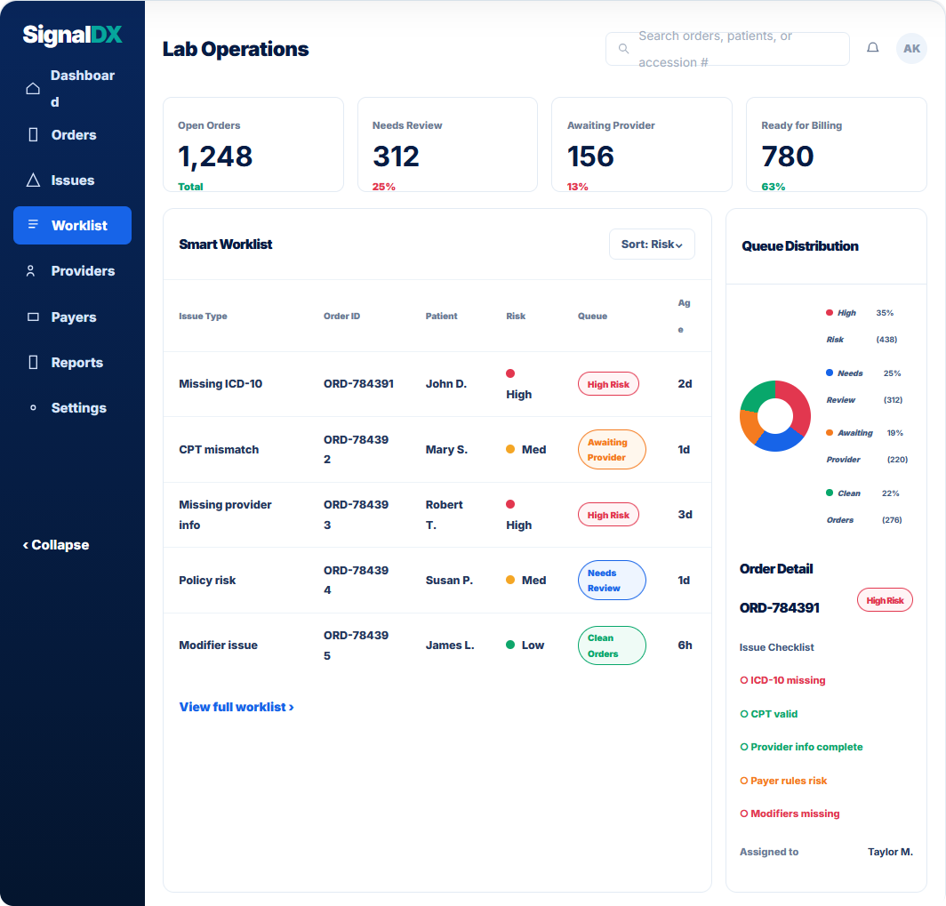The height and width of the screenshot is (906, 946).
Task: Open the Payers card icon in sidebar
Action: click(x=33, y=317)
